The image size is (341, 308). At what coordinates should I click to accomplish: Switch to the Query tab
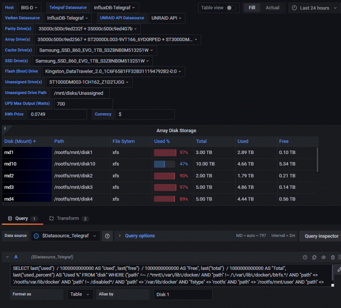pyautogui.click(x=23, y=218)
